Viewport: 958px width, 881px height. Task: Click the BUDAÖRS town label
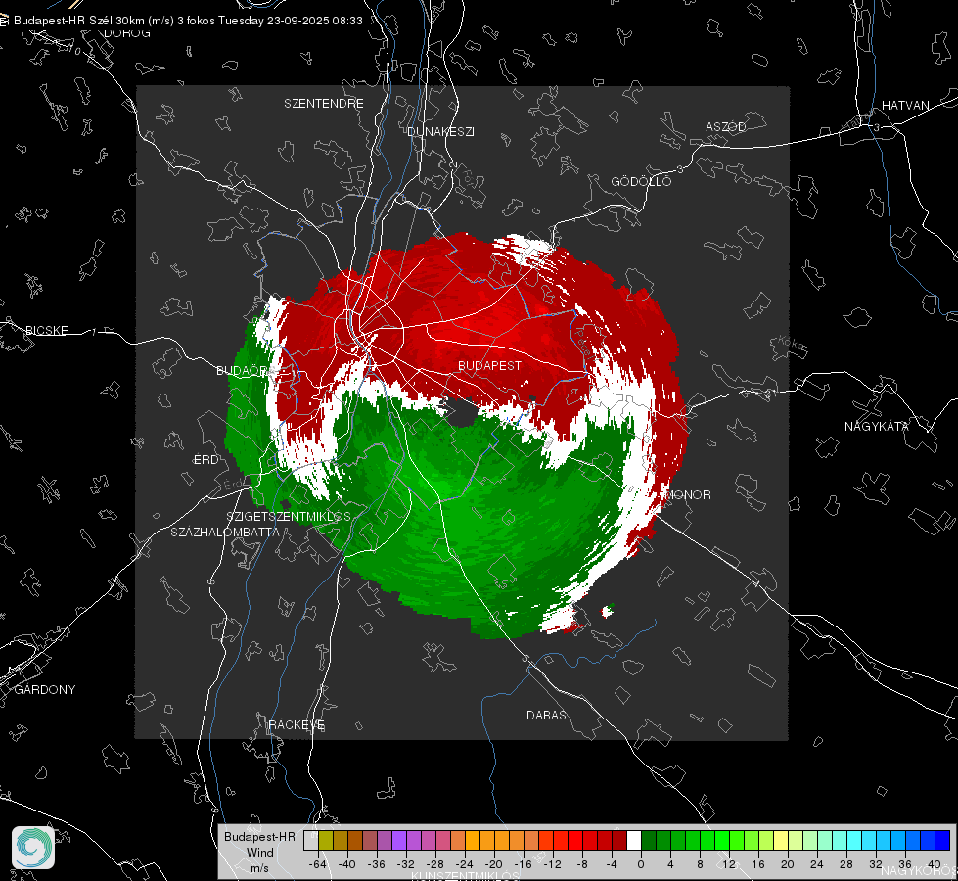[x=246, y=371]
